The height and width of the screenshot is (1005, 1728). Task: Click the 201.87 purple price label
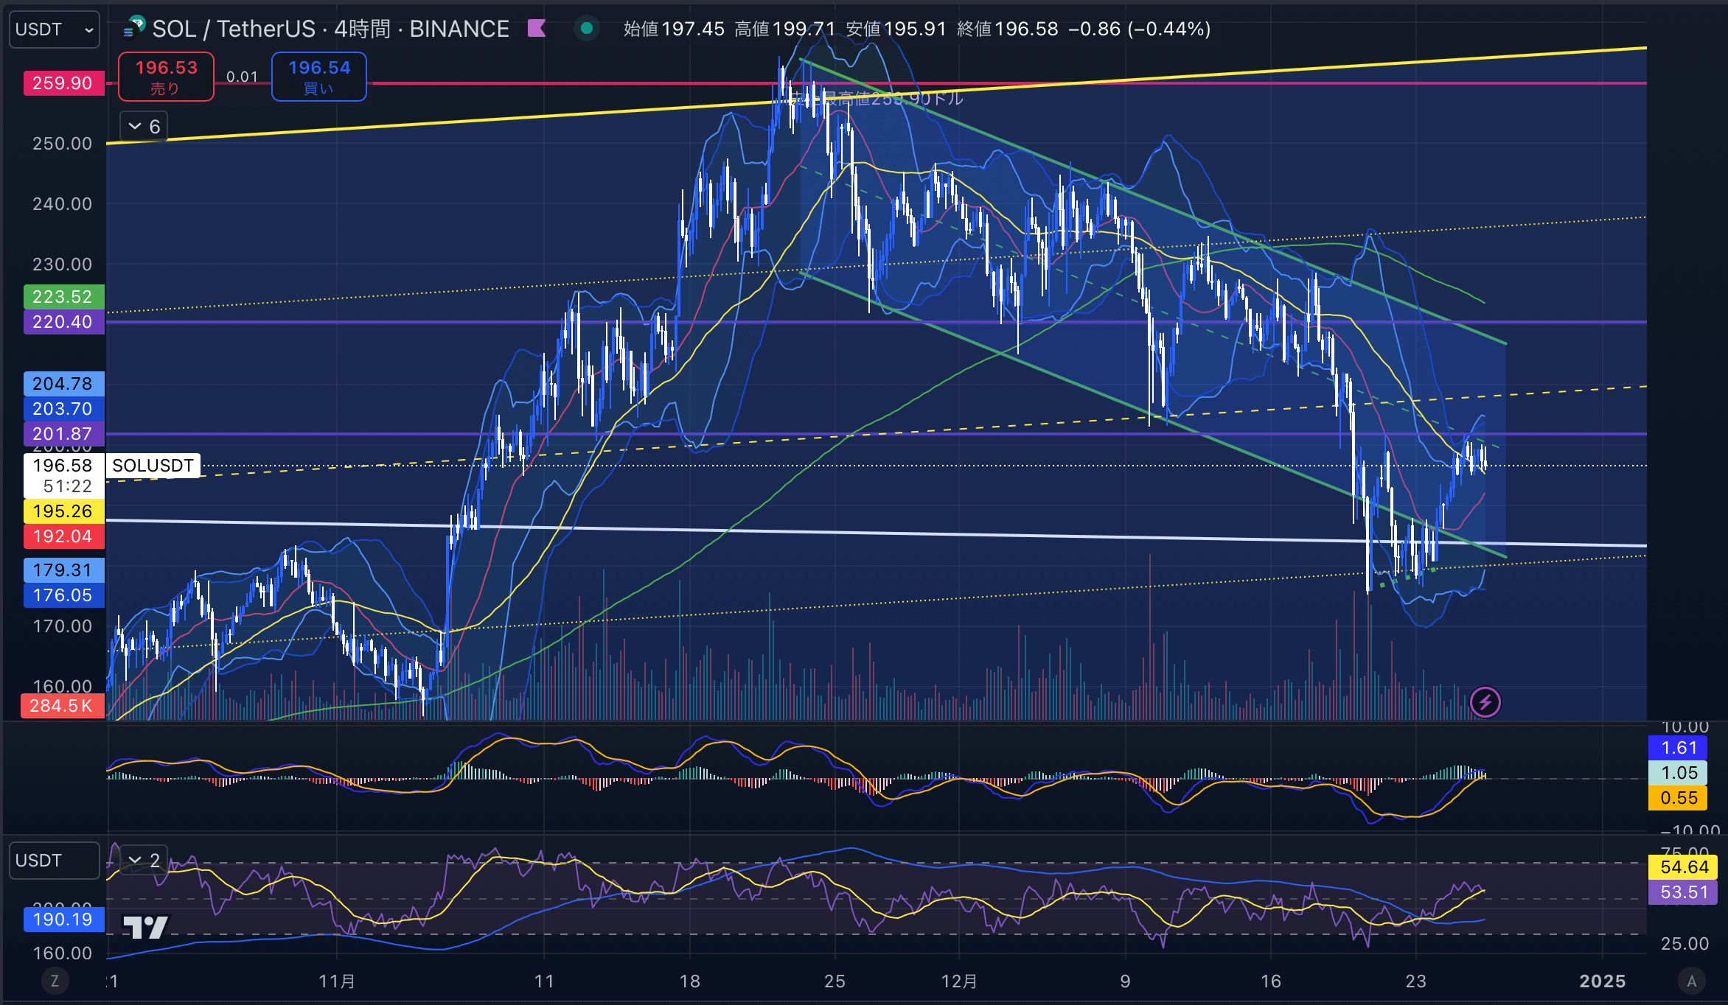[63, 434]
